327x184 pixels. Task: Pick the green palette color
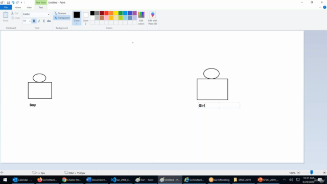click(121, 13)
